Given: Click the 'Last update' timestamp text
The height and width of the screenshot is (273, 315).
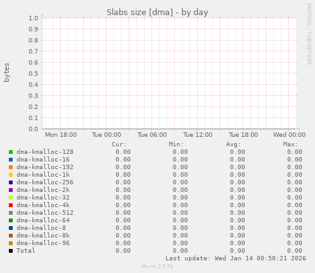Looking at the screenshot, I should tap(236, 258).
